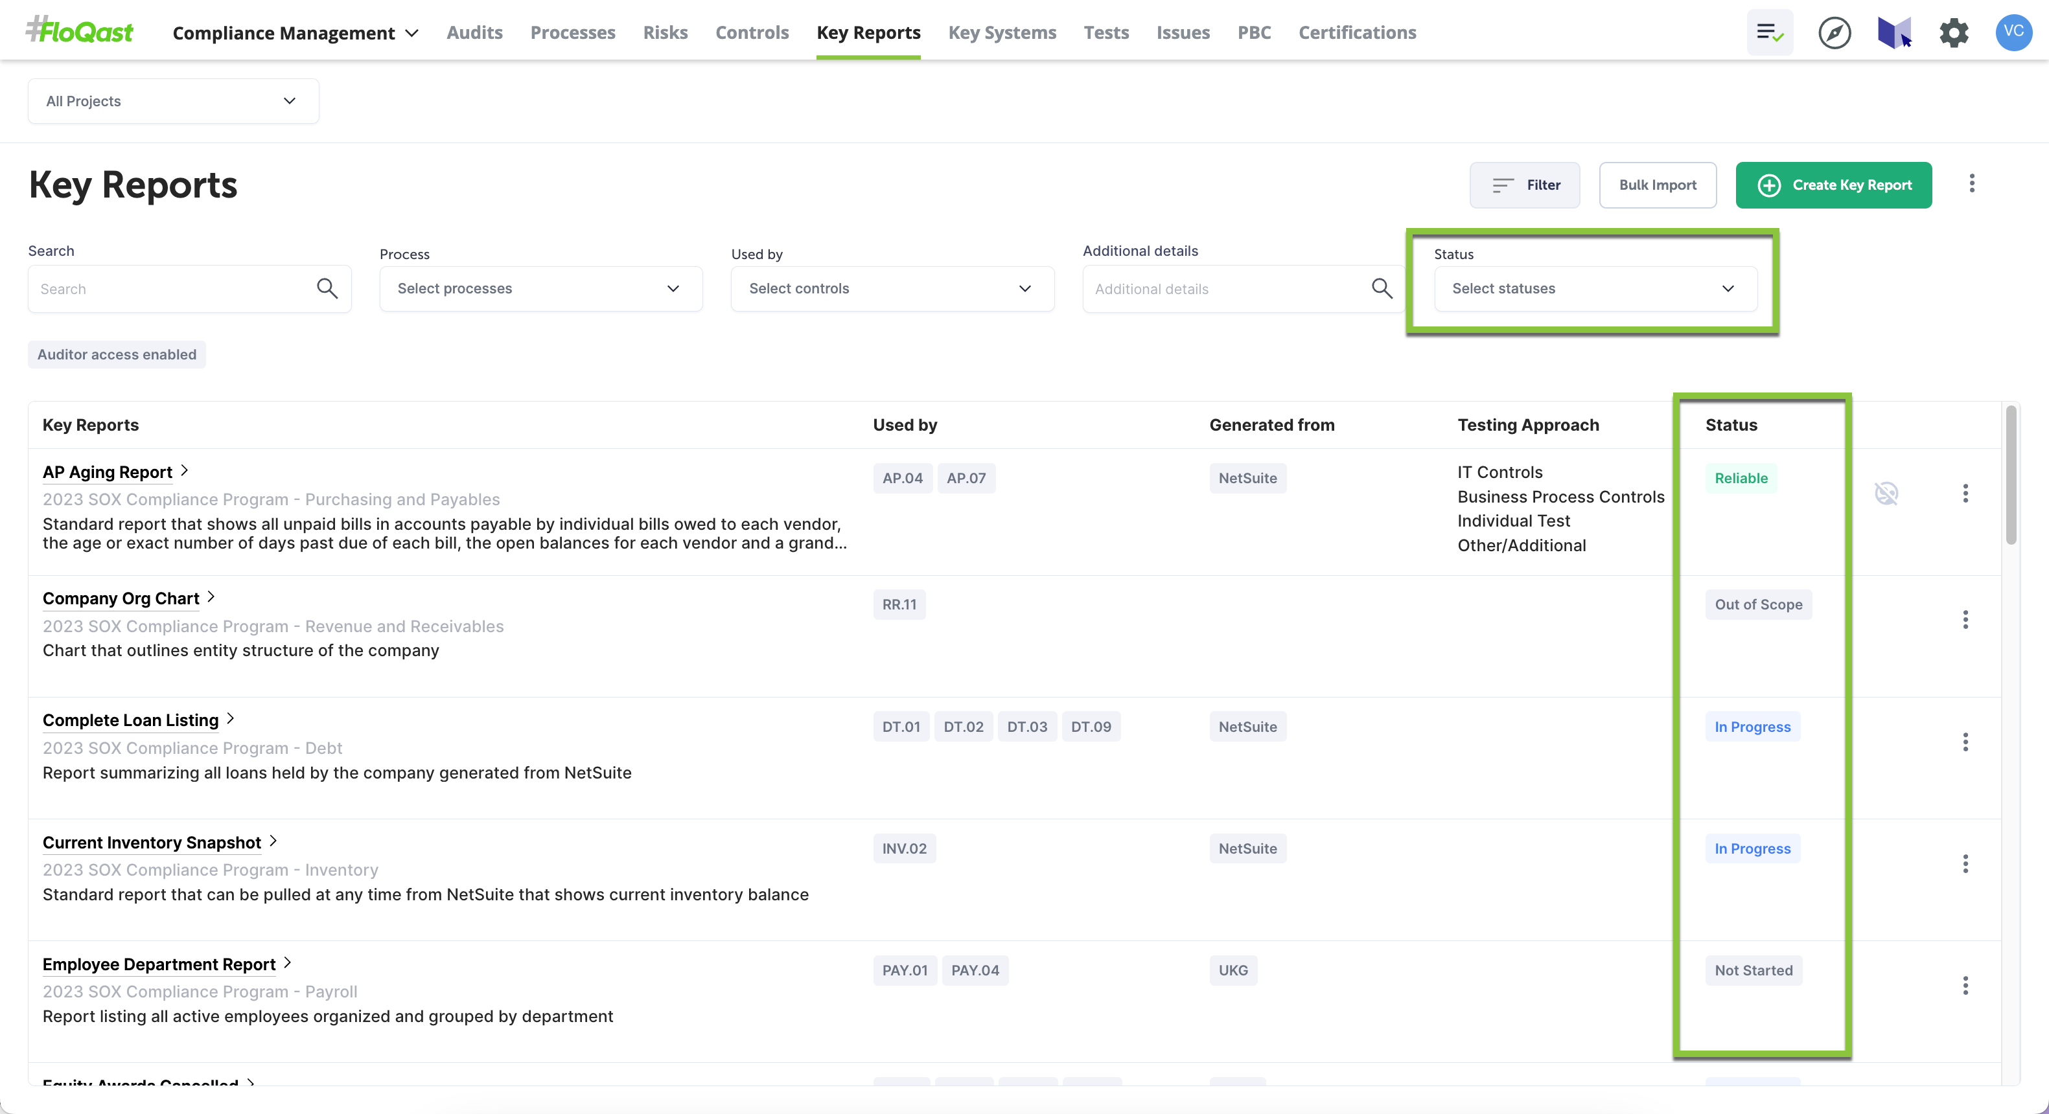Click the Filter button
Screen dimensions: 2049x1114
click(1525, 185)
